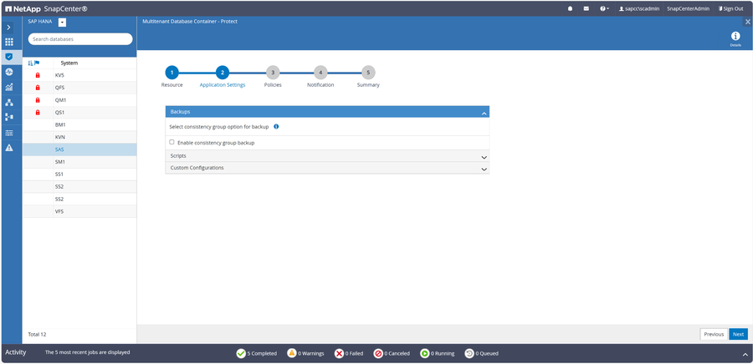Select the QS1 system row
The height and width of the screenshot is (364, 753).
pyautogui.click(x=79, y=113)
